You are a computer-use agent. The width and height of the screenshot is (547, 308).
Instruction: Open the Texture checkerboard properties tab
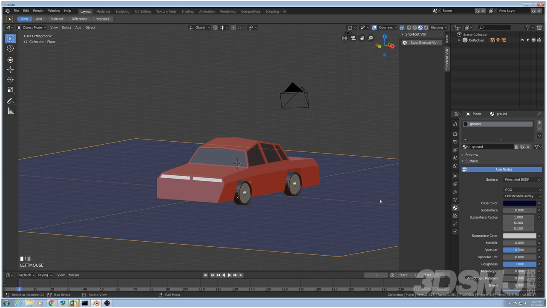[455, 216]
